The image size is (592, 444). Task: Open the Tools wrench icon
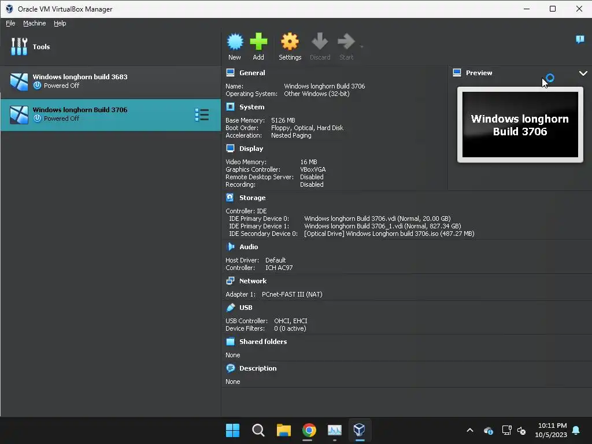[x=19, y=46]
